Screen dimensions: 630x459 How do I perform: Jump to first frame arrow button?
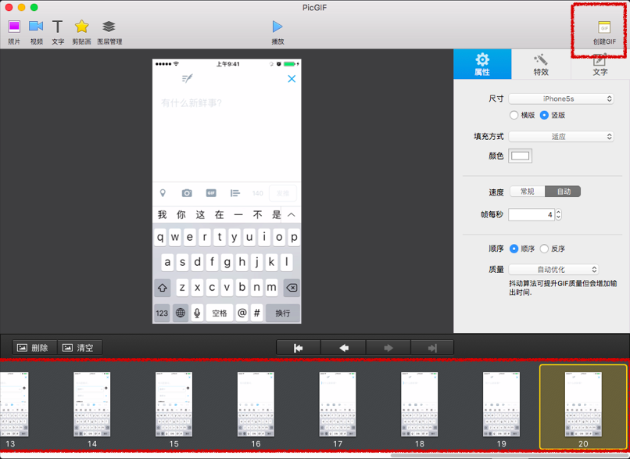tap(299, 348)
